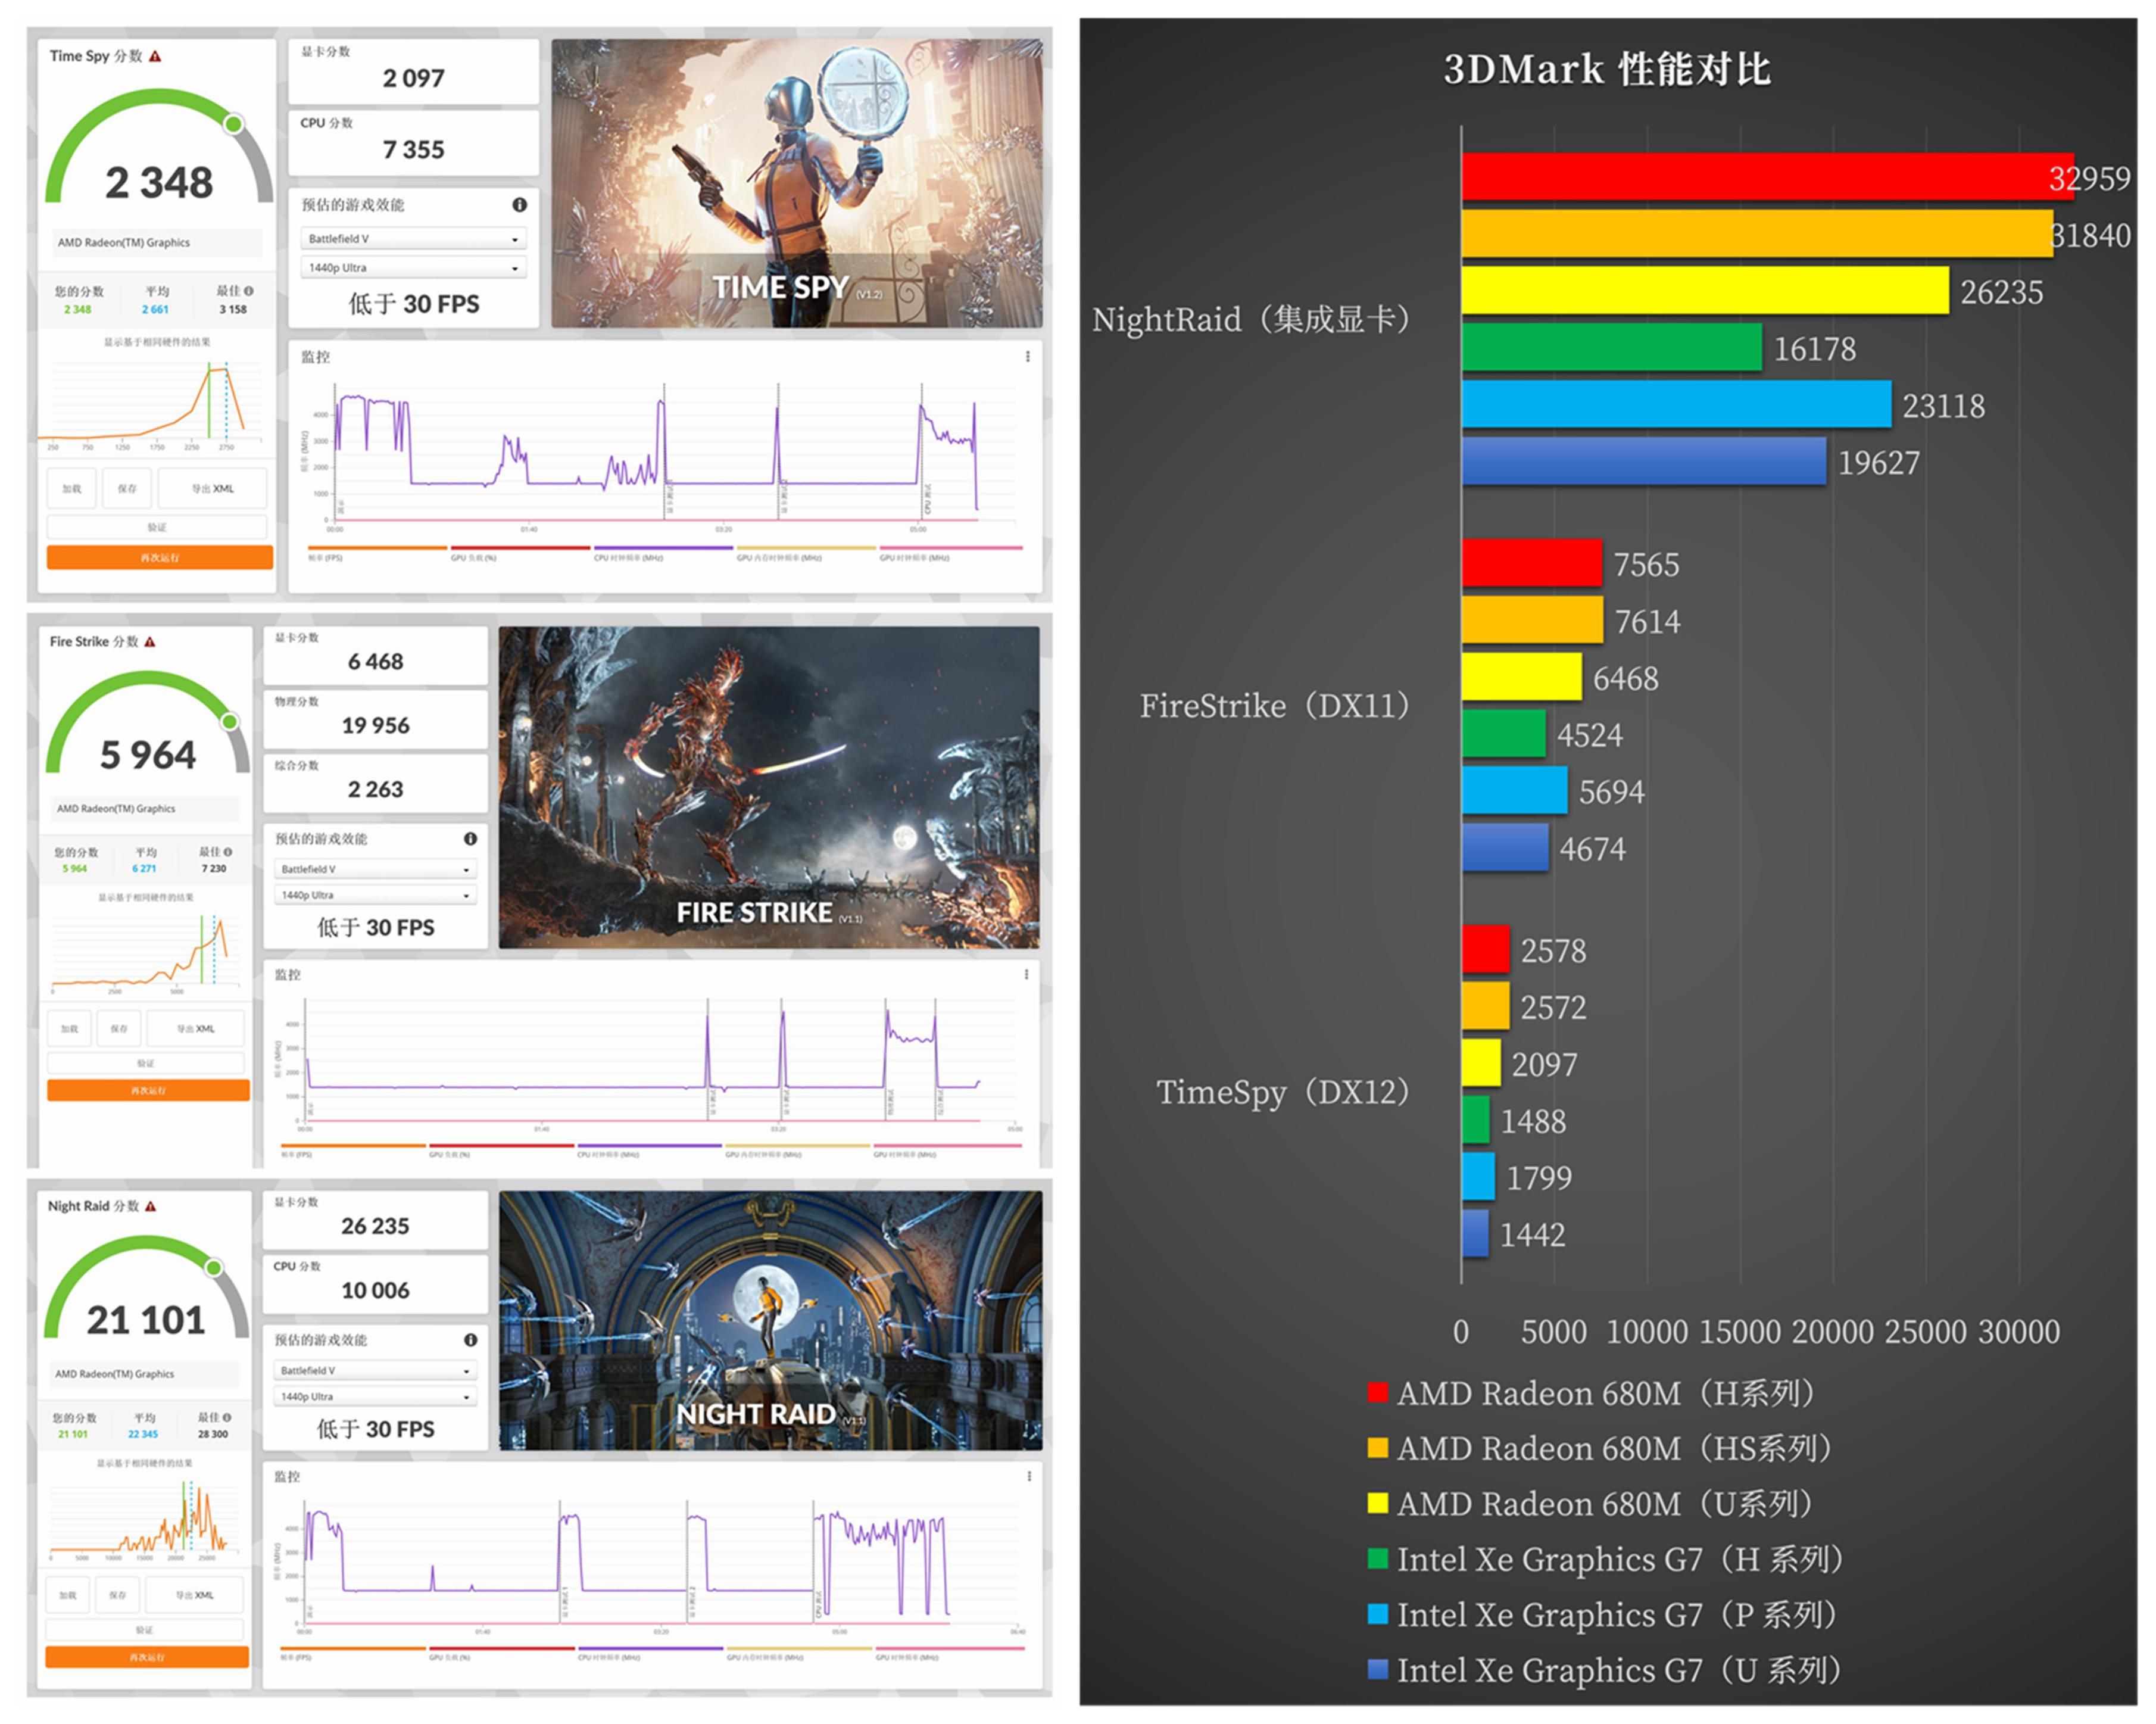Viewport: 2156px width, 1724px height.
Task: Click Time Spy score warning triangle icon
Action: [x=155, y=57]
